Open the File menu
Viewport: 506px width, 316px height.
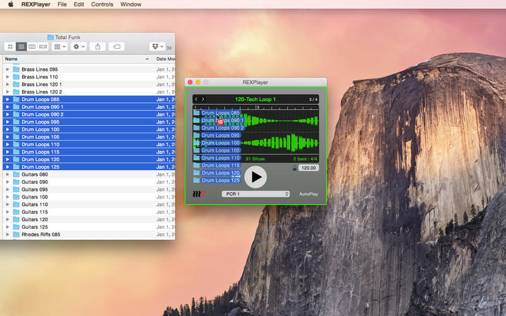coord(62,4)
